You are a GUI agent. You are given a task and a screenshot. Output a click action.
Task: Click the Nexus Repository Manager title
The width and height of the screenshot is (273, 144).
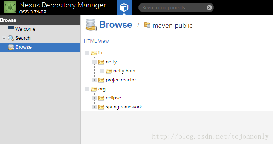click(63, 5)
